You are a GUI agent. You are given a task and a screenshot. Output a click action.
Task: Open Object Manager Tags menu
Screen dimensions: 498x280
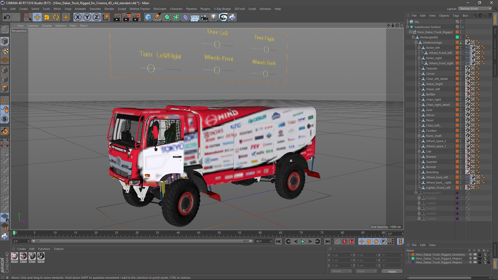456,16
